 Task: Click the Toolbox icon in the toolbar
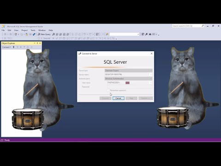pos(150,34)
